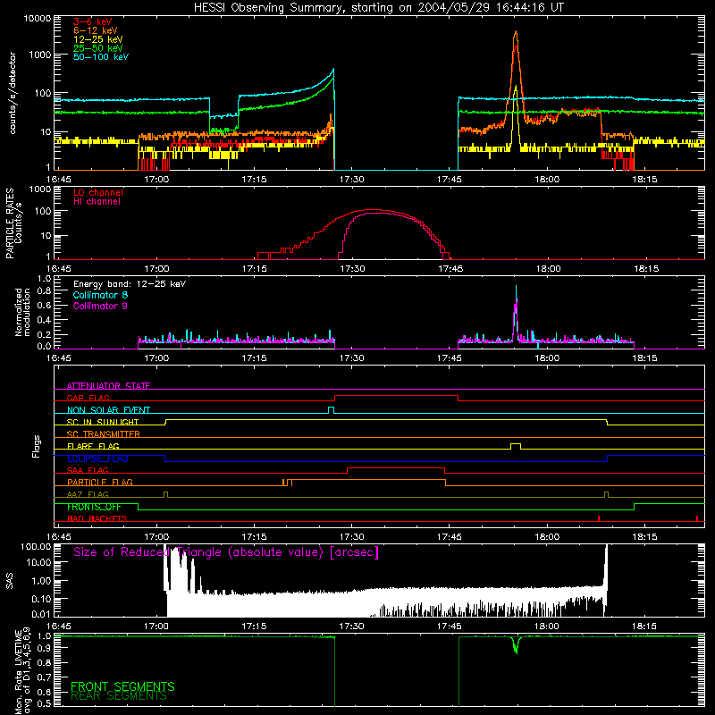715x715 pixels.
Task: Click the 10000 tick label on the counts axis
Action: [38, 18]
